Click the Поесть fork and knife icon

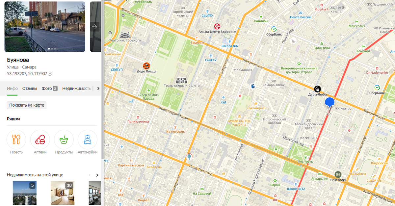[16, 140]
